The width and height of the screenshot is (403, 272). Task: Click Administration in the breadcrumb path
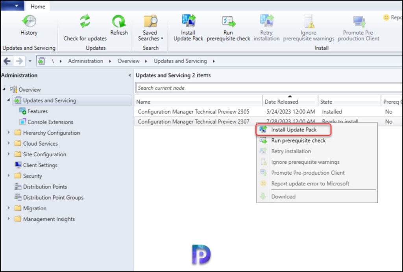point(85,61)
